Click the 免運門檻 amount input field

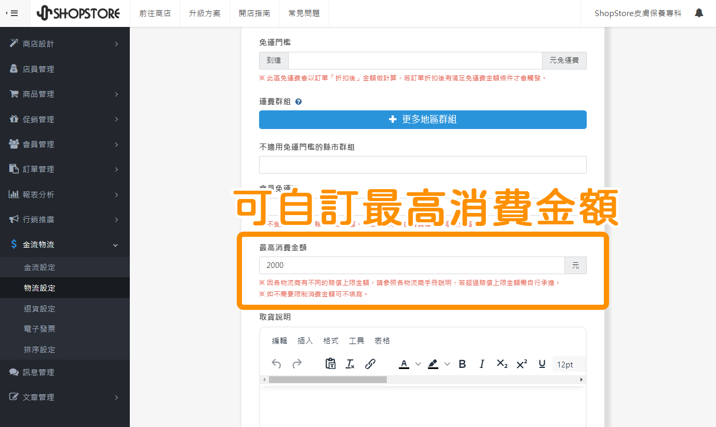tap(415, 61)
